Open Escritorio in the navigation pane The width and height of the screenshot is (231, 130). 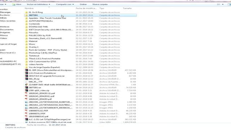(5, 15)
